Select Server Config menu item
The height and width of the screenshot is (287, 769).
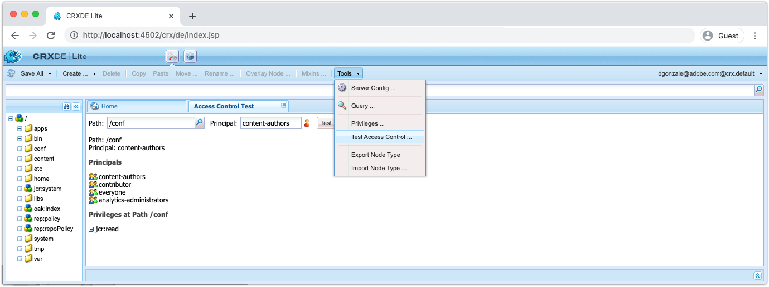(x=380, y=88)
